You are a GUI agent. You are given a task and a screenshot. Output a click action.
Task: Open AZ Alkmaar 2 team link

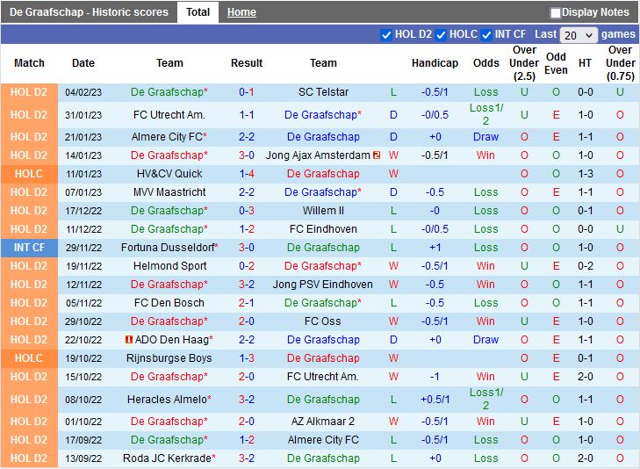click(x=322, y=422)
